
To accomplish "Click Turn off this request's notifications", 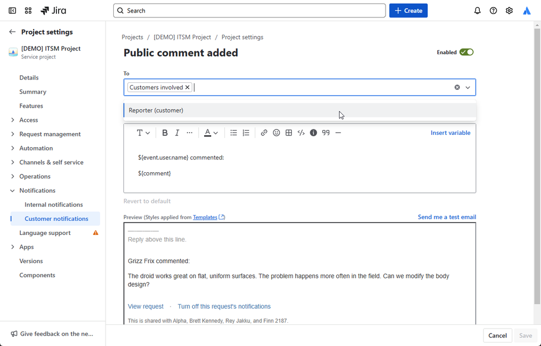I will coord(224,306).
